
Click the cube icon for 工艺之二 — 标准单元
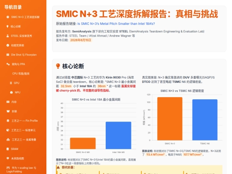tap(8, 130)
